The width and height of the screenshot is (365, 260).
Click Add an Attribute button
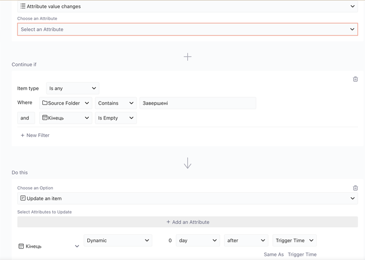click(x=187, y=222)
